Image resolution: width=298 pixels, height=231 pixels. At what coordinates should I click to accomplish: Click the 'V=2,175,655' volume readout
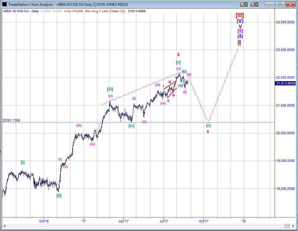tap(74, 11)
